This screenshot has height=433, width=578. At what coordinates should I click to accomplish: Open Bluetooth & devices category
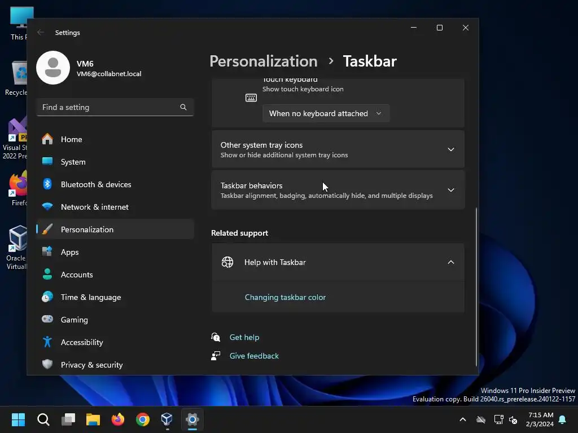(x=115, y=184)
